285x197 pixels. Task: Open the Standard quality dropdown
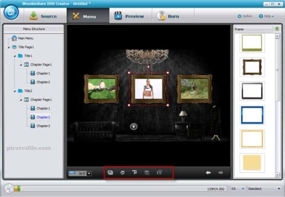[264, 188]
